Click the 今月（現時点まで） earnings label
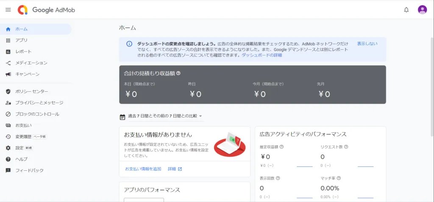This screenshot has height=202, width=434. coord(268,84)
